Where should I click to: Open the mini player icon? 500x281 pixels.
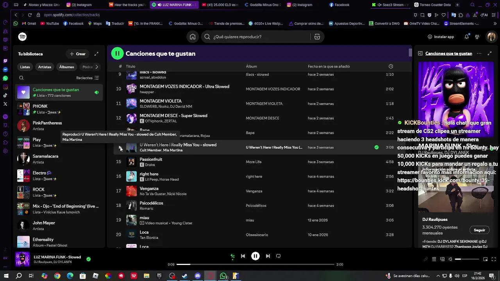click(485, 259)
